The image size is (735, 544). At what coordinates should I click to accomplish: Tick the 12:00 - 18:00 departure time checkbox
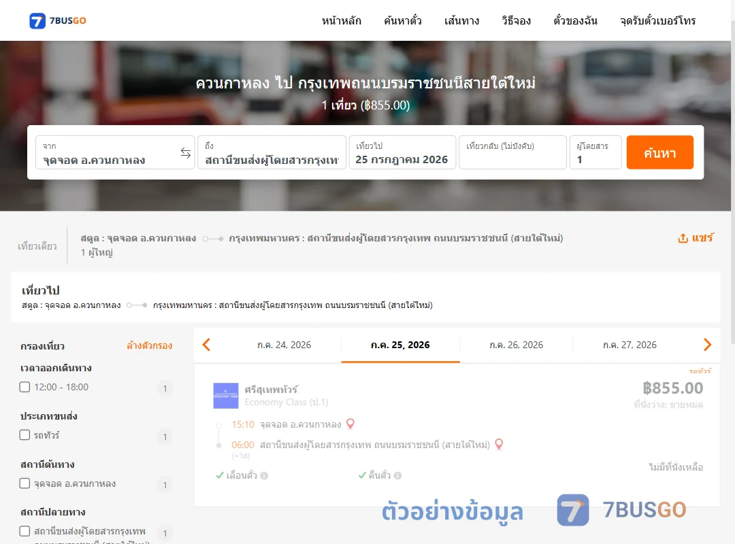coord(25,387)
